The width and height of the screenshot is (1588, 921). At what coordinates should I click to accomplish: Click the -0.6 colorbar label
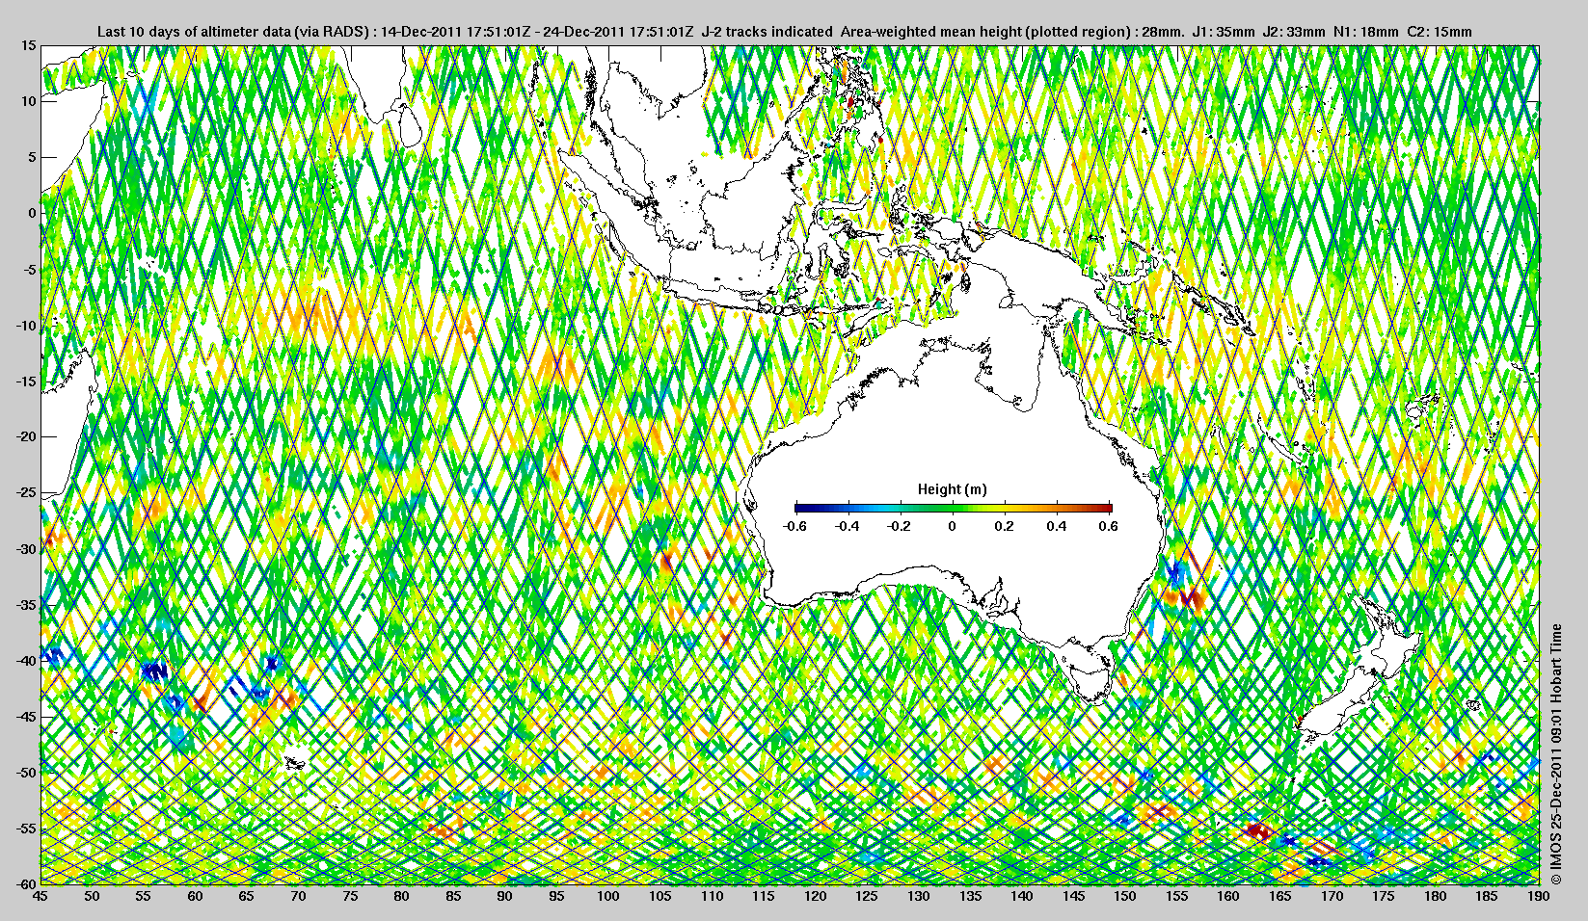click(x=794, y=526)
